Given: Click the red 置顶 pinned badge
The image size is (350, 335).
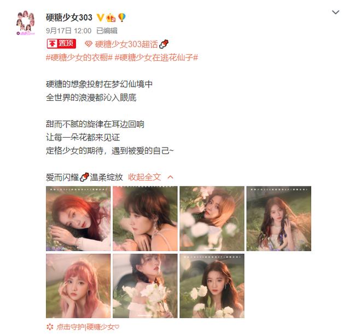Looking at the screenshot, I should click(x=61, y=44).
